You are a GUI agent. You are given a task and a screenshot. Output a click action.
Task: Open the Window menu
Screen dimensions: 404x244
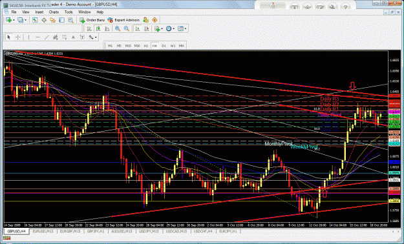(x=85, y=12)
